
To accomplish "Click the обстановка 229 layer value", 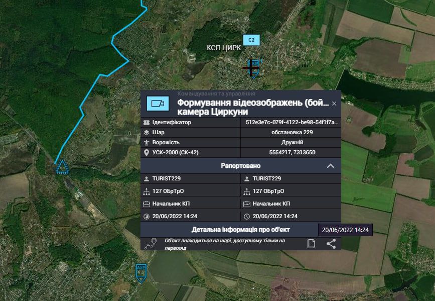I will coord(292,132).
